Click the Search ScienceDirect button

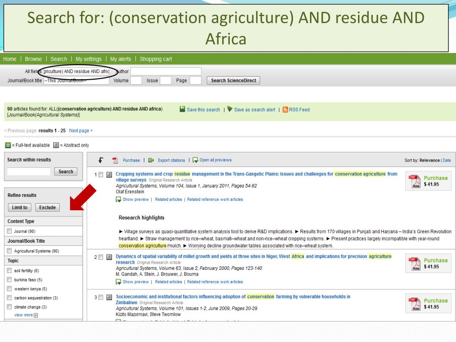coord(233,81)
